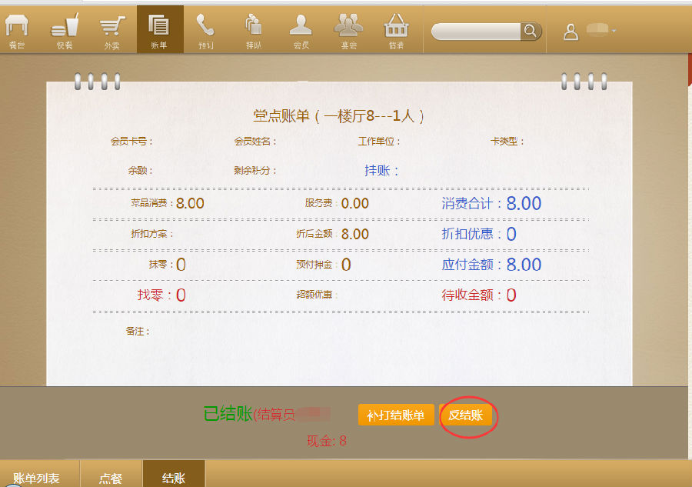Click the 账单 bills icon
This screenshot has width=692, height=487.
pos(159,29)
